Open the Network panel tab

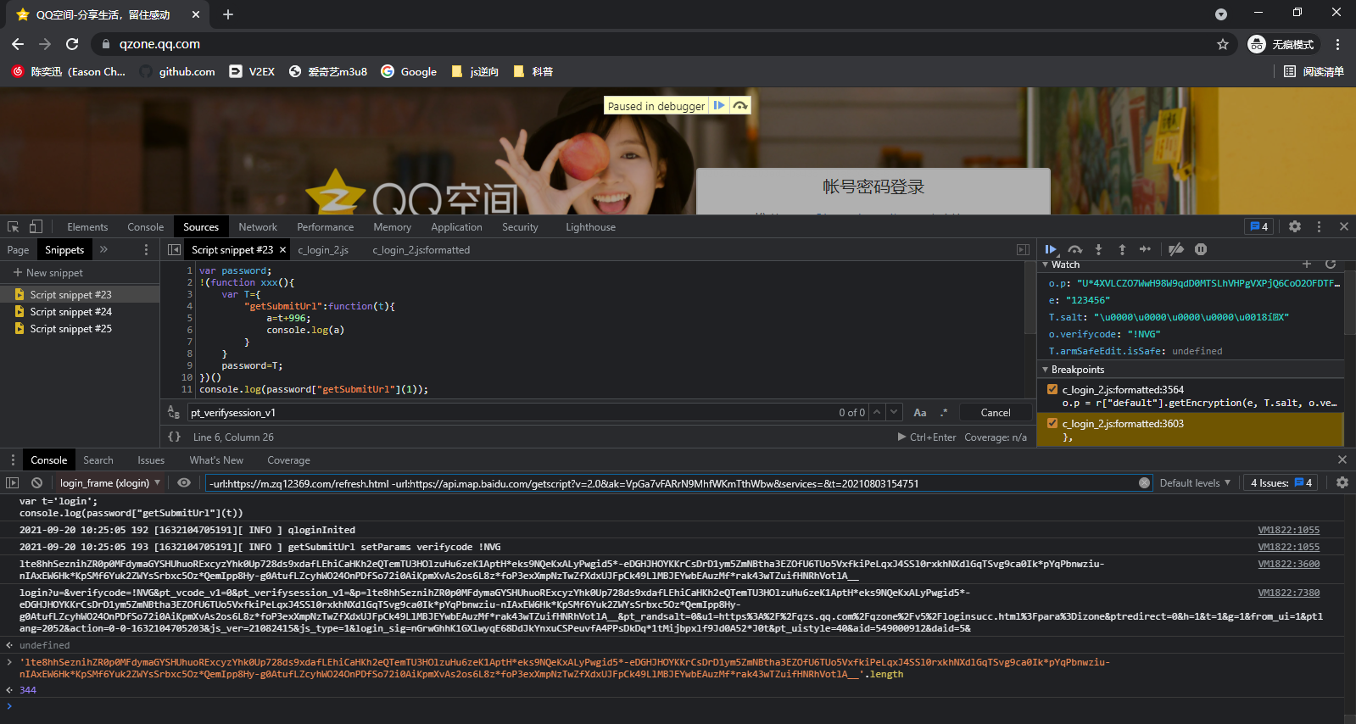[258, 227]
